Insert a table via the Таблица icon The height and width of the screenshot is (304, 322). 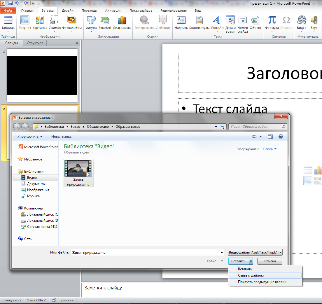pyautogui.click(x=8, y=24)
